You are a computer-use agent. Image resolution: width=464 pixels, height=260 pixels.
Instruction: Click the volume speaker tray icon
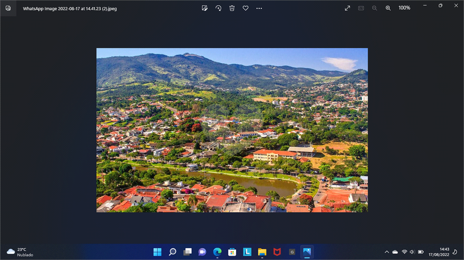coord(412,252)
